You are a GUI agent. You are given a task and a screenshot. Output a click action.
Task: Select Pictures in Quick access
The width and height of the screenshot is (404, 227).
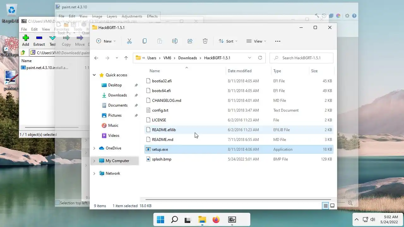(x=115, y=115)
